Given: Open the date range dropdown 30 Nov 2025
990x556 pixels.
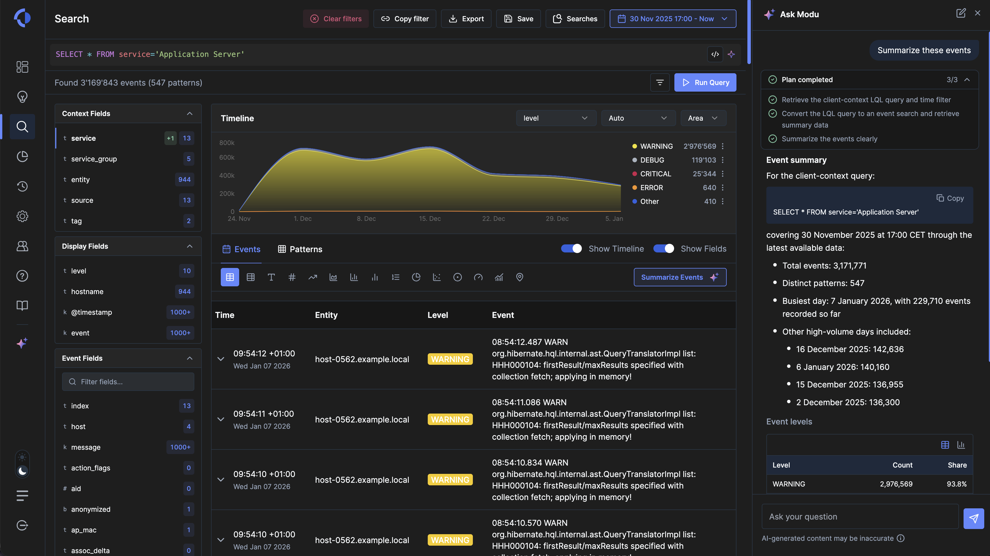Looking at the screenshot, I should click(673, 19).
